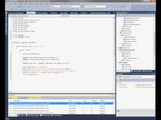Screen dimensions: 161x120
Task: Switch to the Pending Changes tab
Action: [33, 115]
